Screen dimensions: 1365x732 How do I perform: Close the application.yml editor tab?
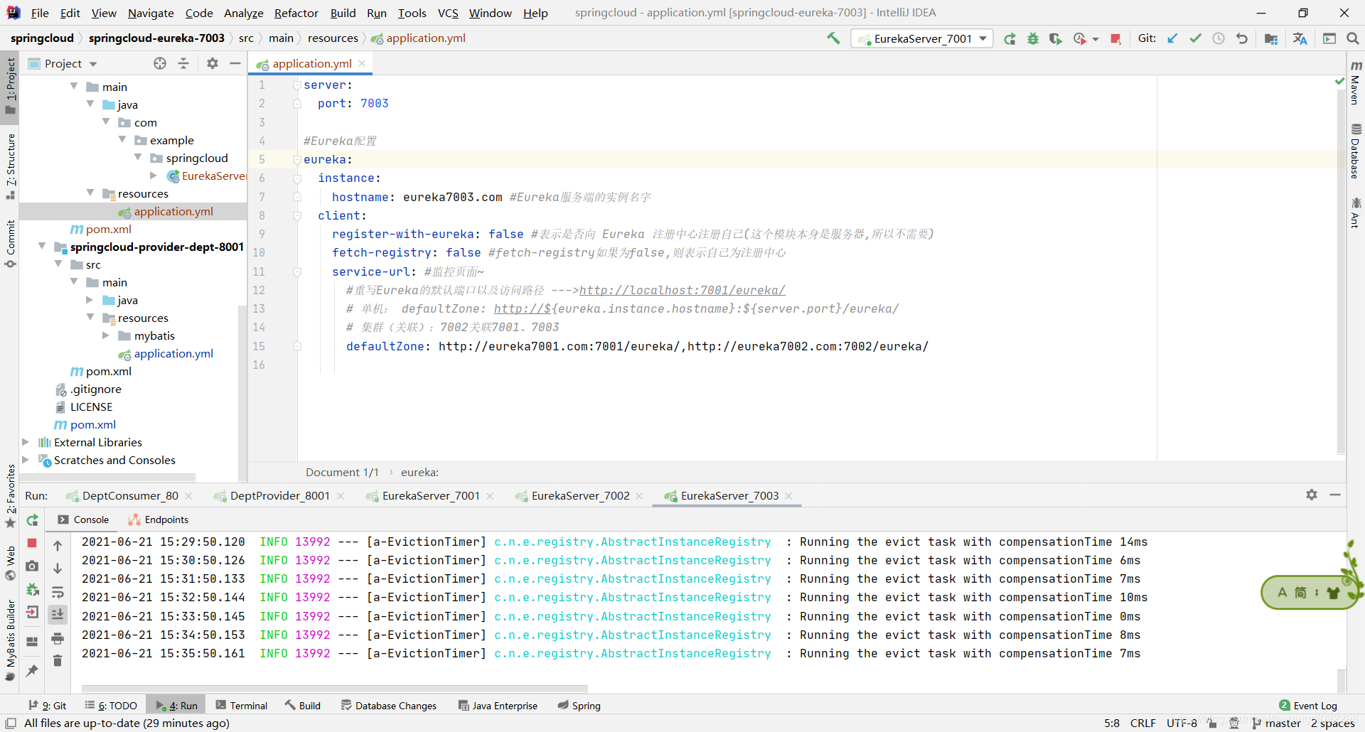click(x=362, y=63)
